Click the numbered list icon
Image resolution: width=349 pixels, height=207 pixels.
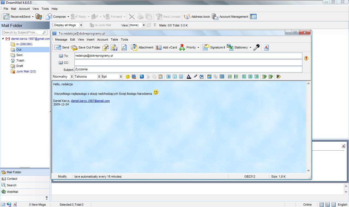point(230,77)
